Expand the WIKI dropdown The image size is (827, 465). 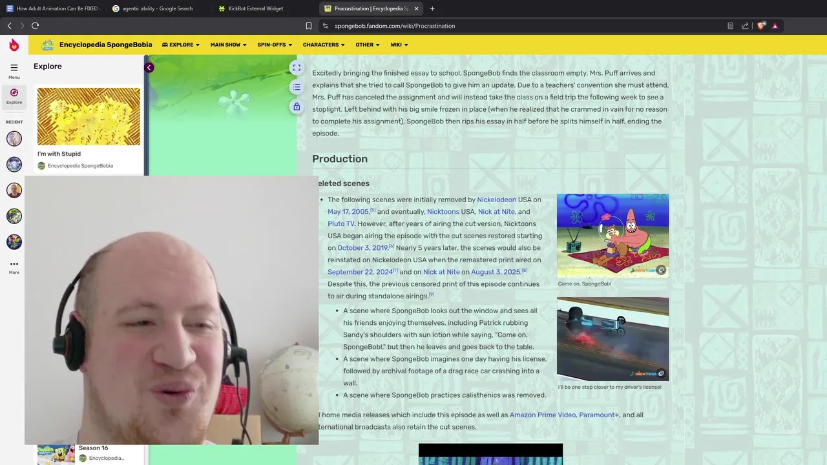tap(399, 45)
